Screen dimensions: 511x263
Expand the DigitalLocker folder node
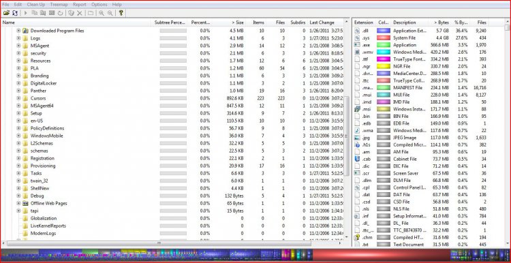[x=18, y=83]
